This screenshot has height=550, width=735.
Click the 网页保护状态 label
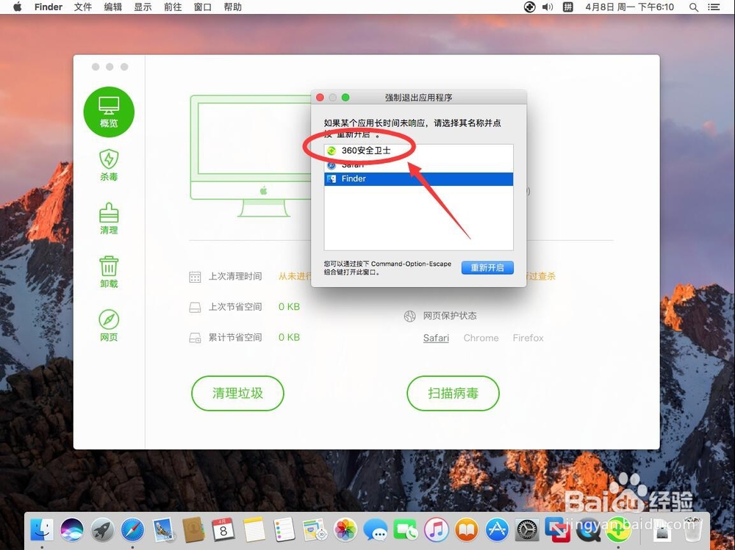tap(450, 316)
